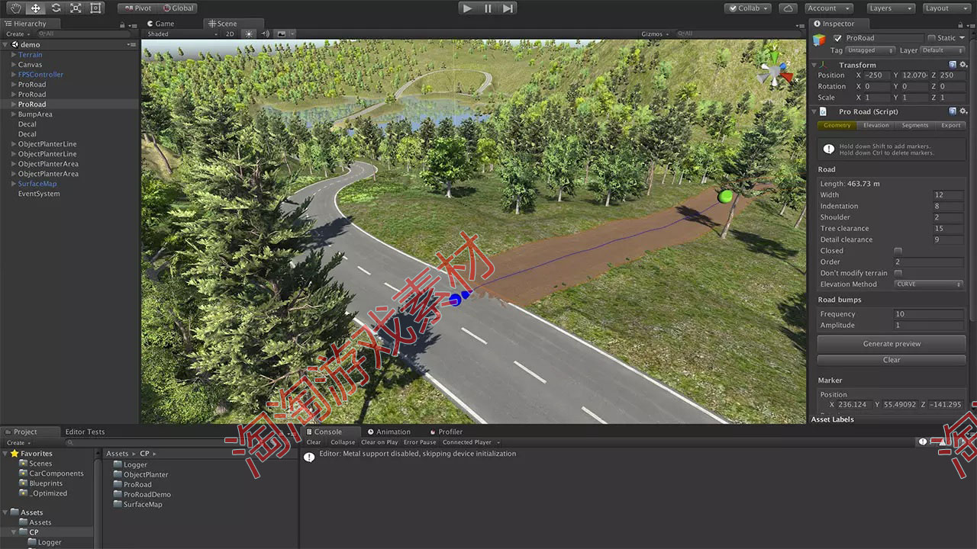
Task: Enable Don't modify terrain checkbox
Action: (898, 273)
